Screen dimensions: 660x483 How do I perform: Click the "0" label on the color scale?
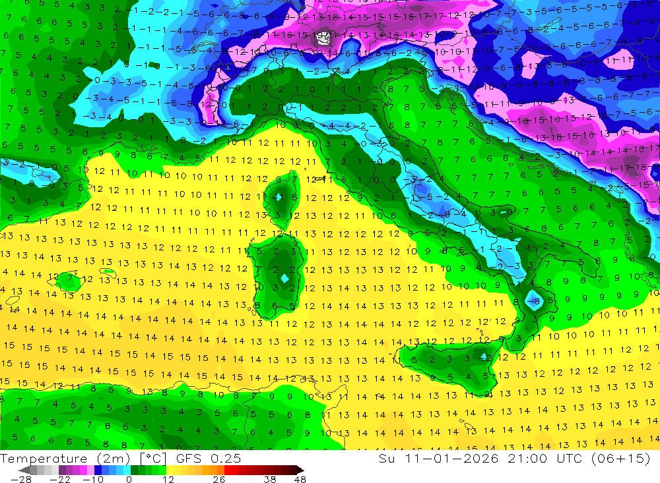(129, 479)
